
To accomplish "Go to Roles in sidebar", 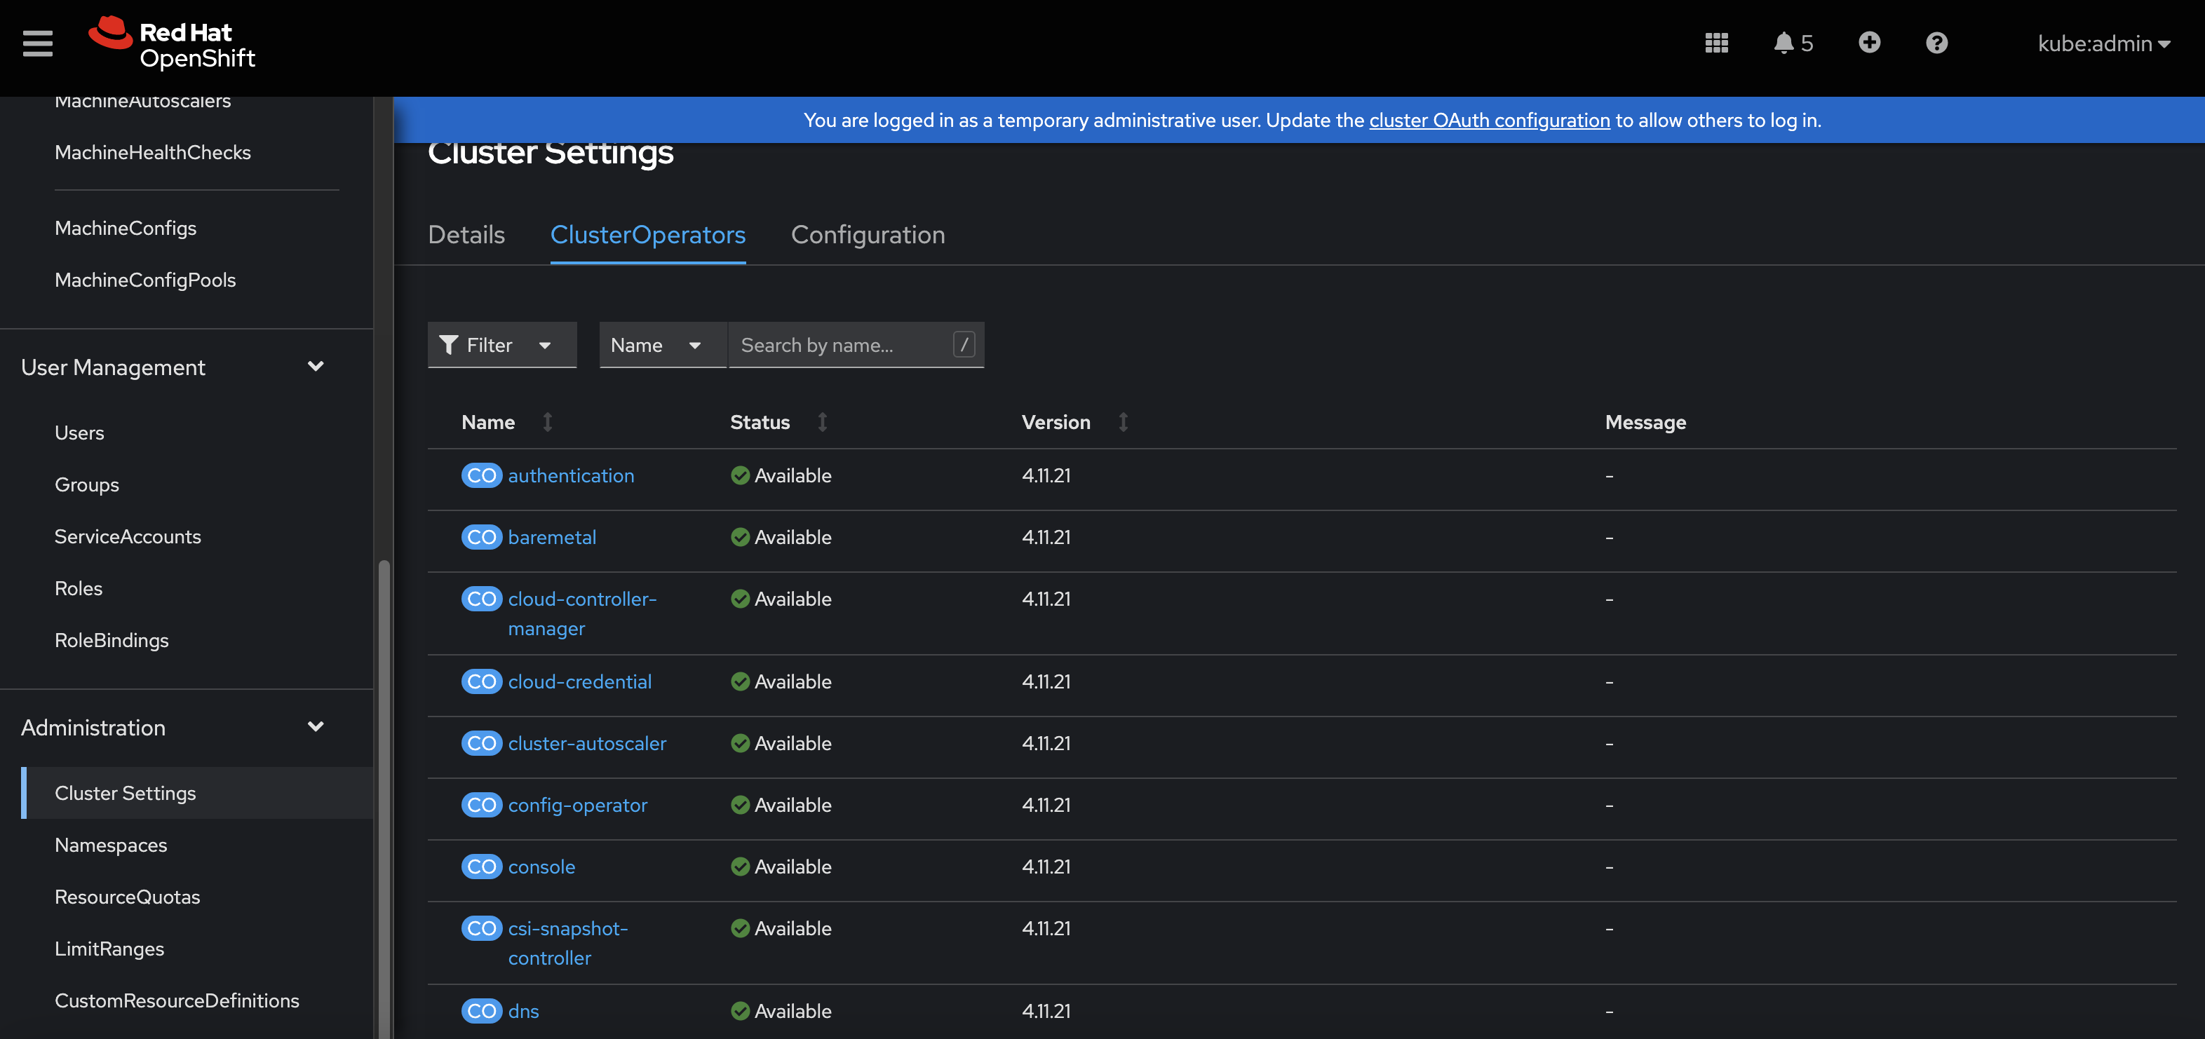I will [x=79, y=589].
